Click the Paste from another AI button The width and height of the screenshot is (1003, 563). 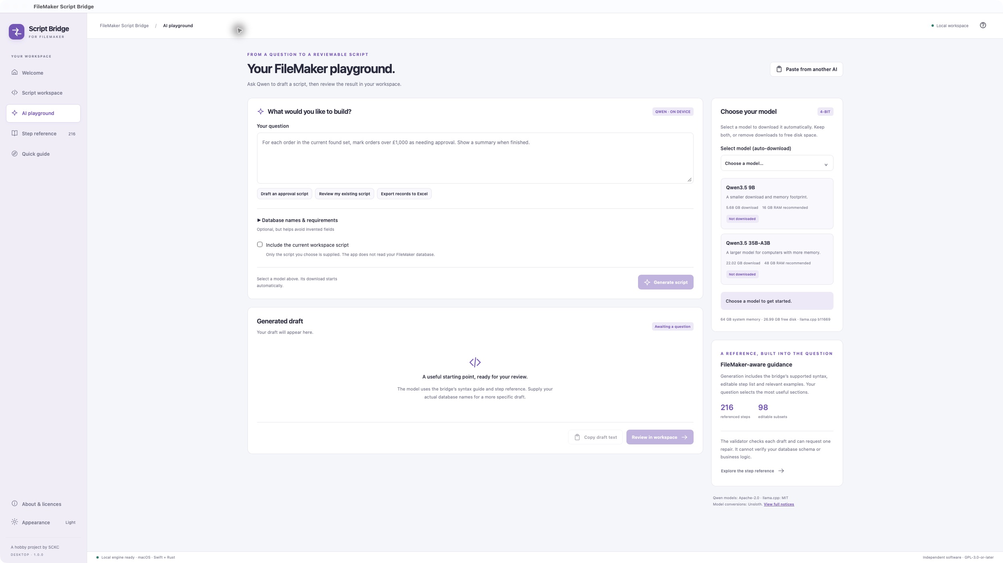pyautogui.click(x=806, y=69)
